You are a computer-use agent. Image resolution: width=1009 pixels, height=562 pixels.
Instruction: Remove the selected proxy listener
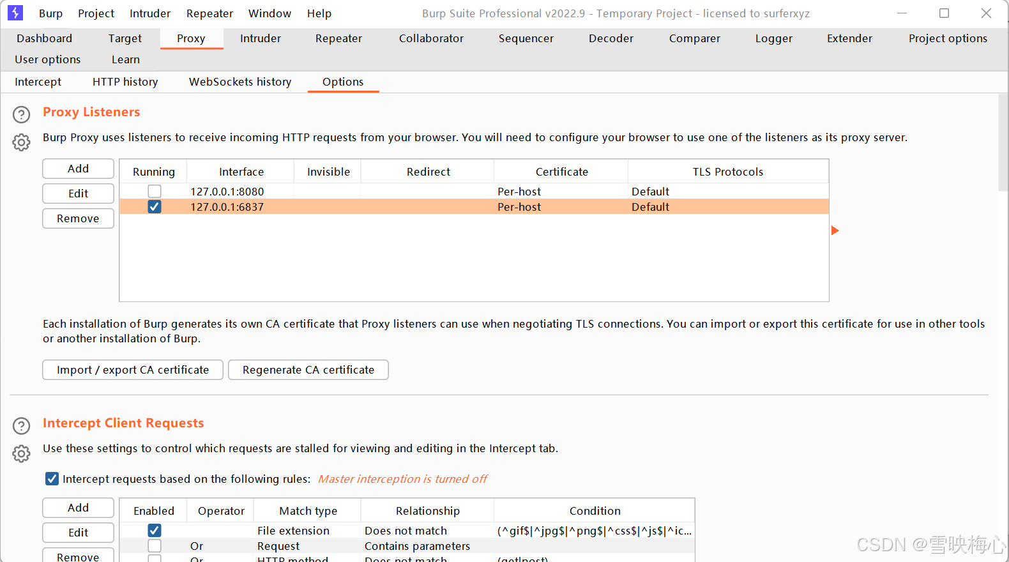pos(78,218)
